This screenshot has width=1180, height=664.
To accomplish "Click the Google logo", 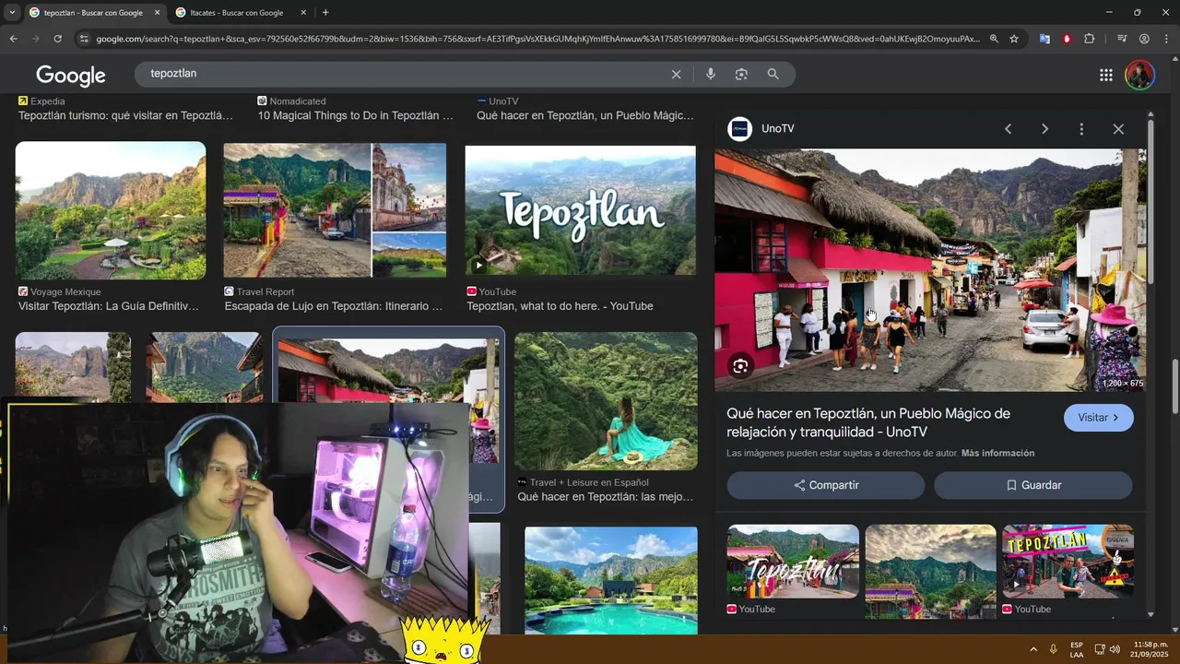I will tap(71, 75).
